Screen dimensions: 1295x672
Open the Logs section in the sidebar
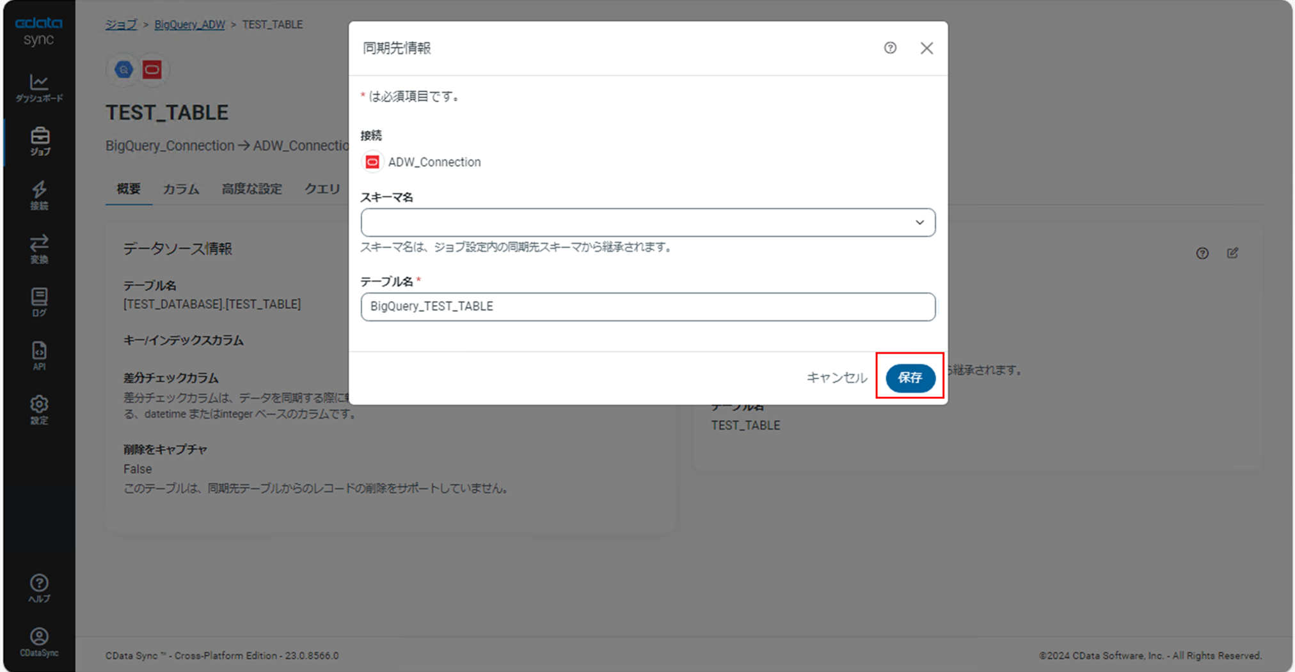39,302
